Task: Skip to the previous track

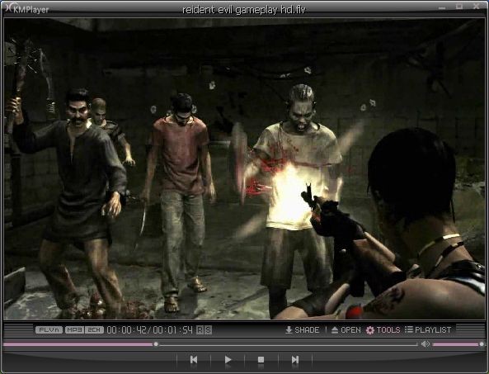Action: pos(194,360)
